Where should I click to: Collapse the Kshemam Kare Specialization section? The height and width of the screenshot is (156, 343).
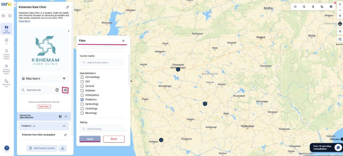[x=66, y=116]
